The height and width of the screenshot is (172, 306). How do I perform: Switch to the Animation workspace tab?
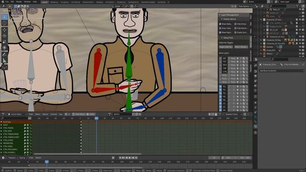click(110, 2)
